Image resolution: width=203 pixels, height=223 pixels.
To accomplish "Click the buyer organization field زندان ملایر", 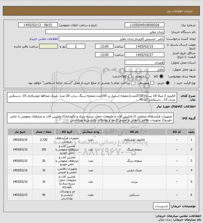I will click(x=105, y=32).
